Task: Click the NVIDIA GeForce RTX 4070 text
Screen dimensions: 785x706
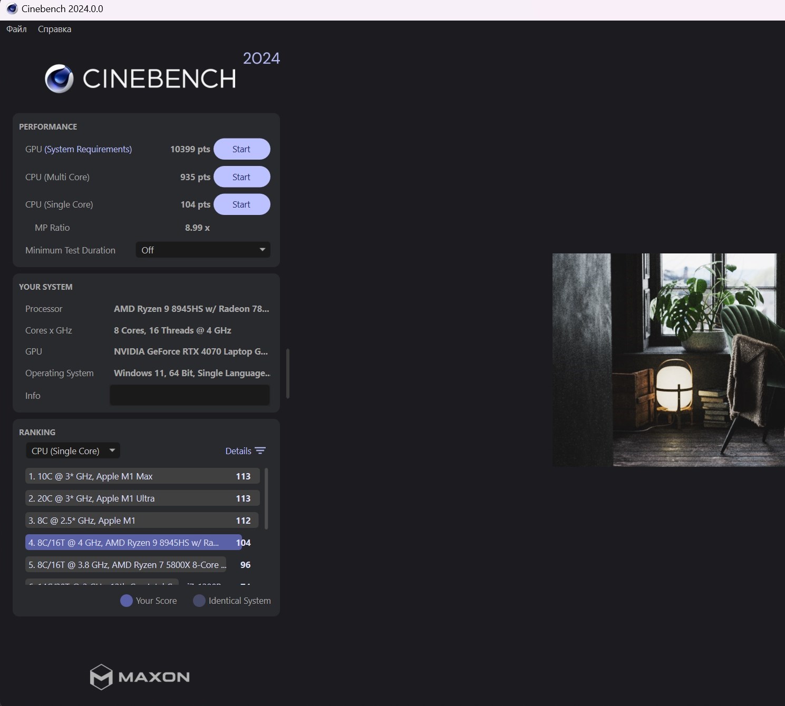Action: (191, 351)
